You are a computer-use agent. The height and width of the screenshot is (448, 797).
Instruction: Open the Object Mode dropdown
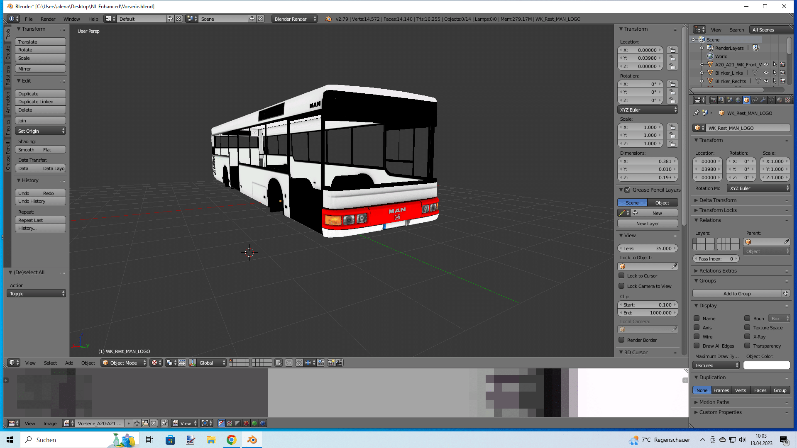[x=124, y=363]
